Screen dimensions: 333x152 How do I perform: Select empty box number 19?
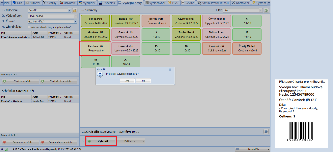pyautogui.click(x=95, y=62)
